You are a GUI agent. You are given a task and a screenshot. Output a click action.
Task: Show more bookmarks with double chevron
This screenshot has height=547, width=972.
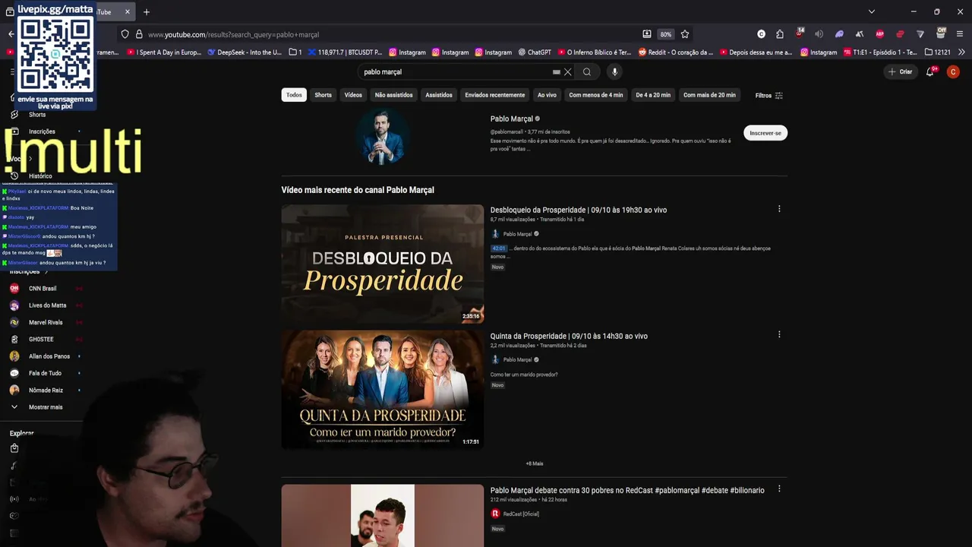point(961,52)
